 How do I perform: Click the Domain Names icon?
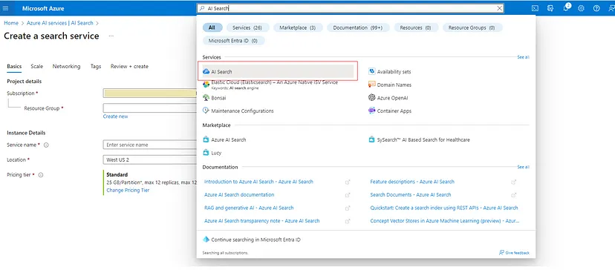(372, 85)
